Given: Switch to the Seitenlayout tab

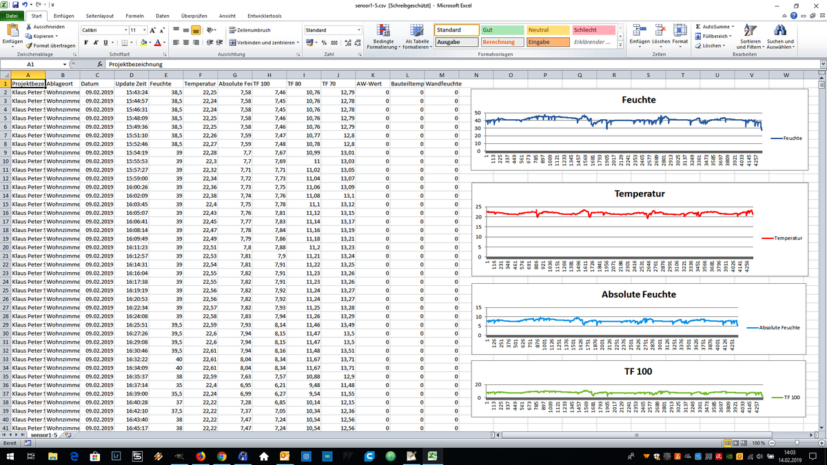Looking at the screenshot, I should pos(101,15).
